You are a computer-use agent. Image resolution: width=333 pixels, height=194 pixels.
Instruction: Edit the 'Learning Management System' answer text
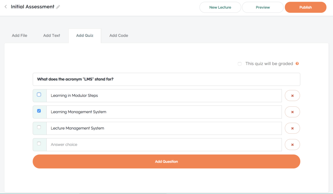pos(164,112)
